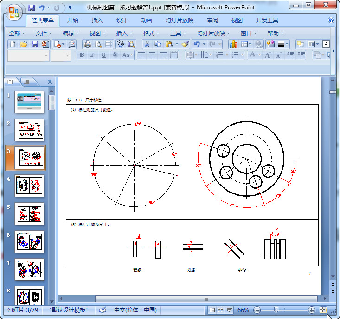Switch to Slide Sorter view

[221, 310]
